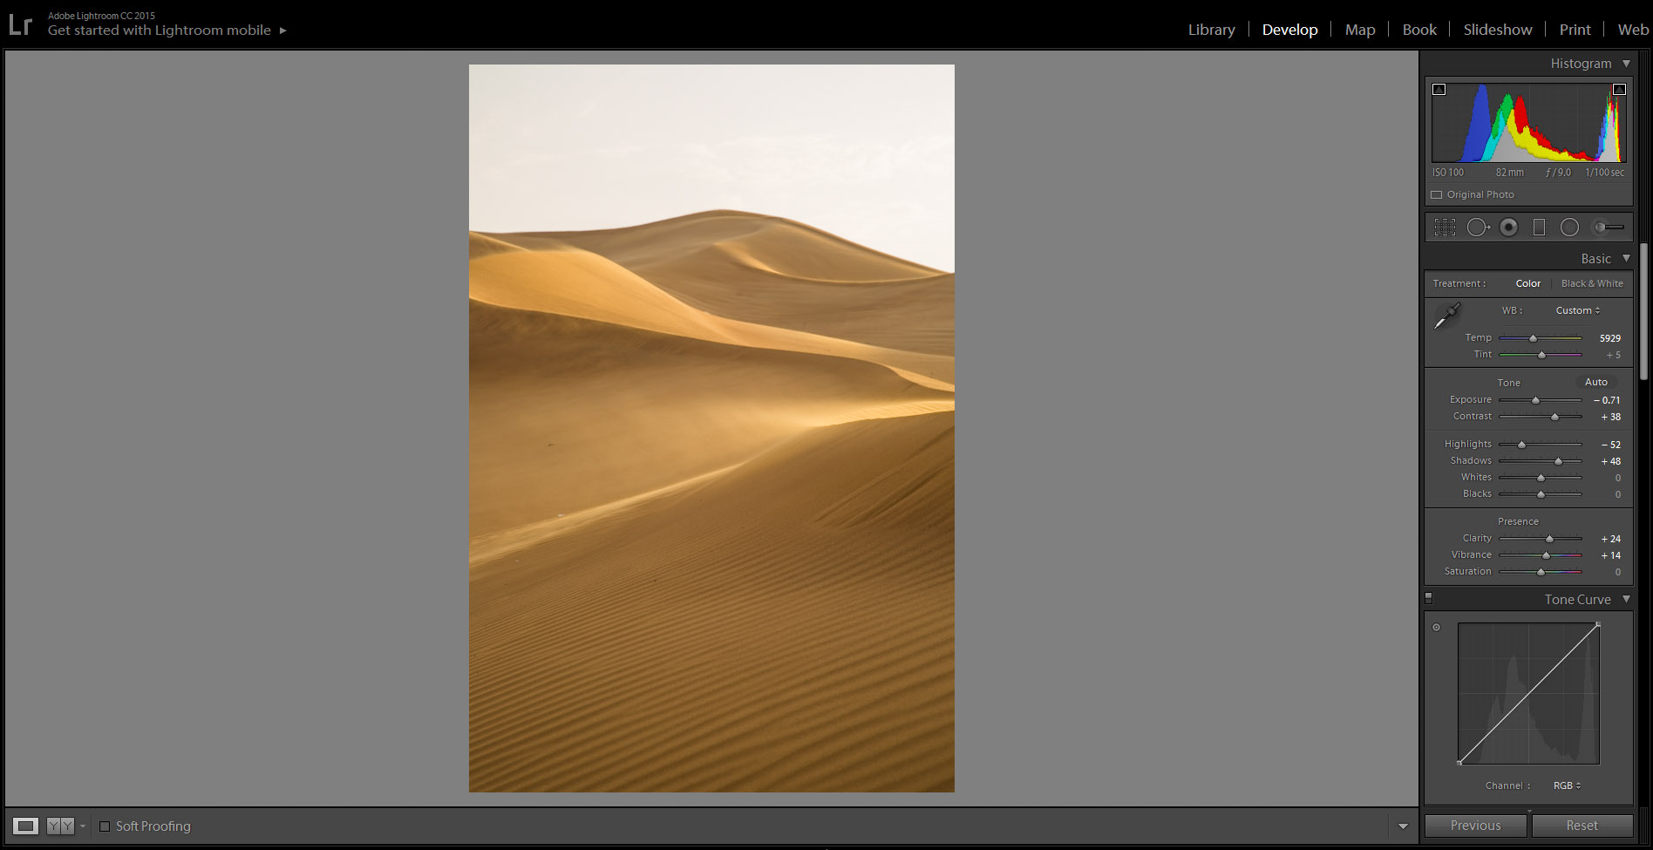Viewport: 1653px width, 850px height.
Task: Open the Book module
Action: point(1419,30)
